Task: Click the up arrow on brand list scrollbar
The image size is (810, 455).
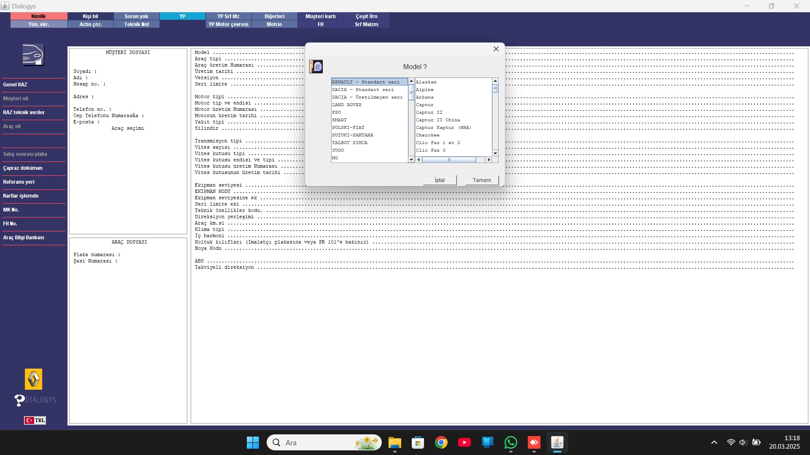Action: [411, 81]
